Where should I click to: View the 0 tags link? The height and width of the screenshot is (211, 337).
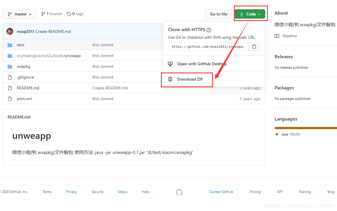(75, 14)
